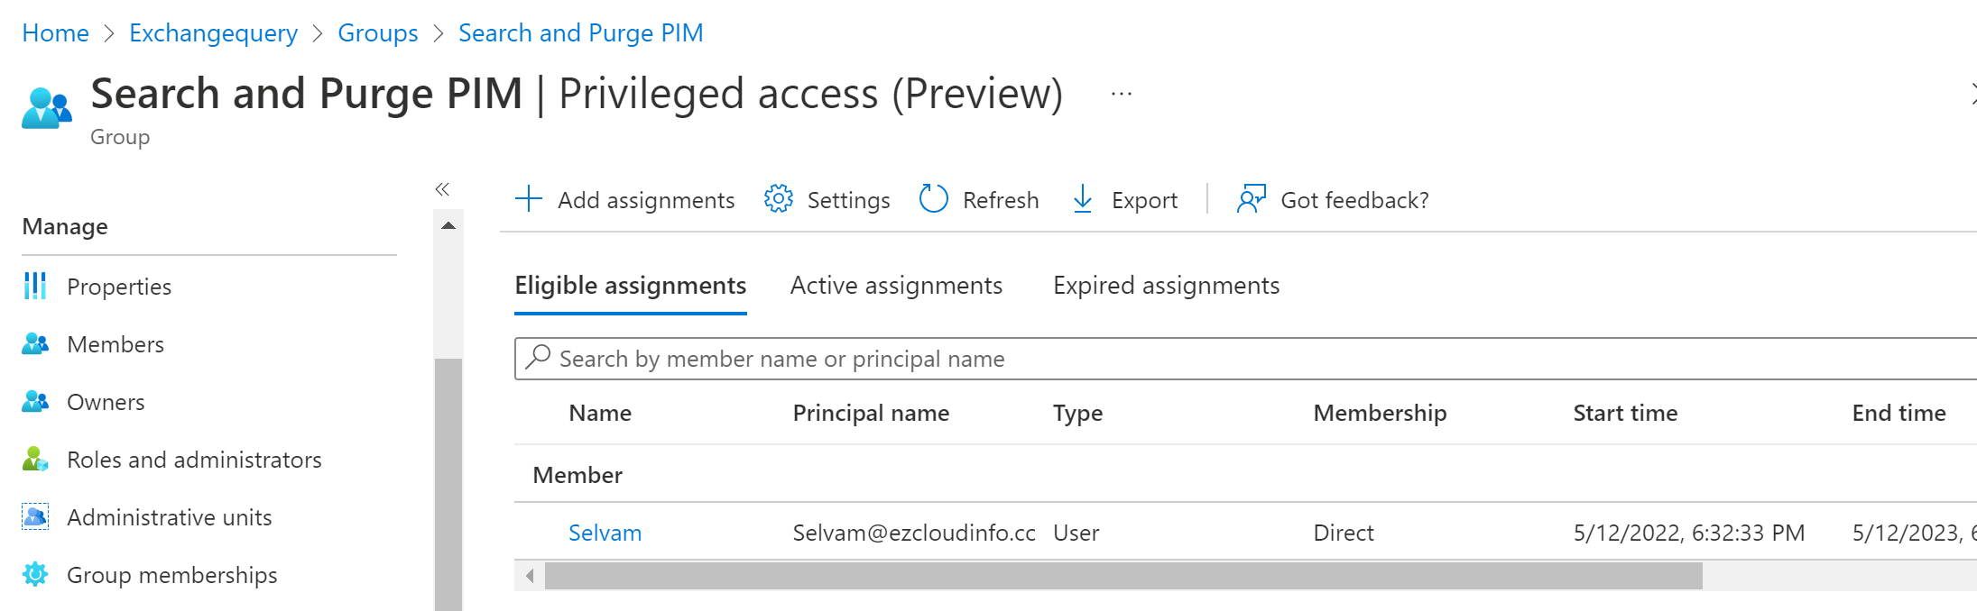1977x611 pixels.
Task: Open Properties from the Manage menu
Action: [x=118, y=287]
